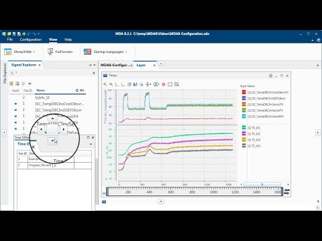Open the Time Offset panel dropdown arrow

click(91, 144)
